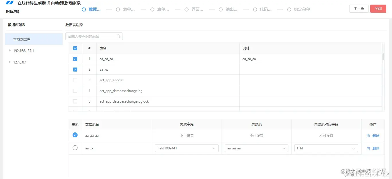Click the 下一步 button
392x179 pixels.
pos(359,9)
